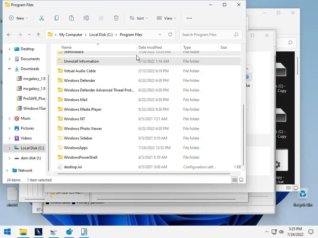The height and width of the screenshot is (238, 318).
Task: Expand the Music tree node
Action: [x=9, y=118]
